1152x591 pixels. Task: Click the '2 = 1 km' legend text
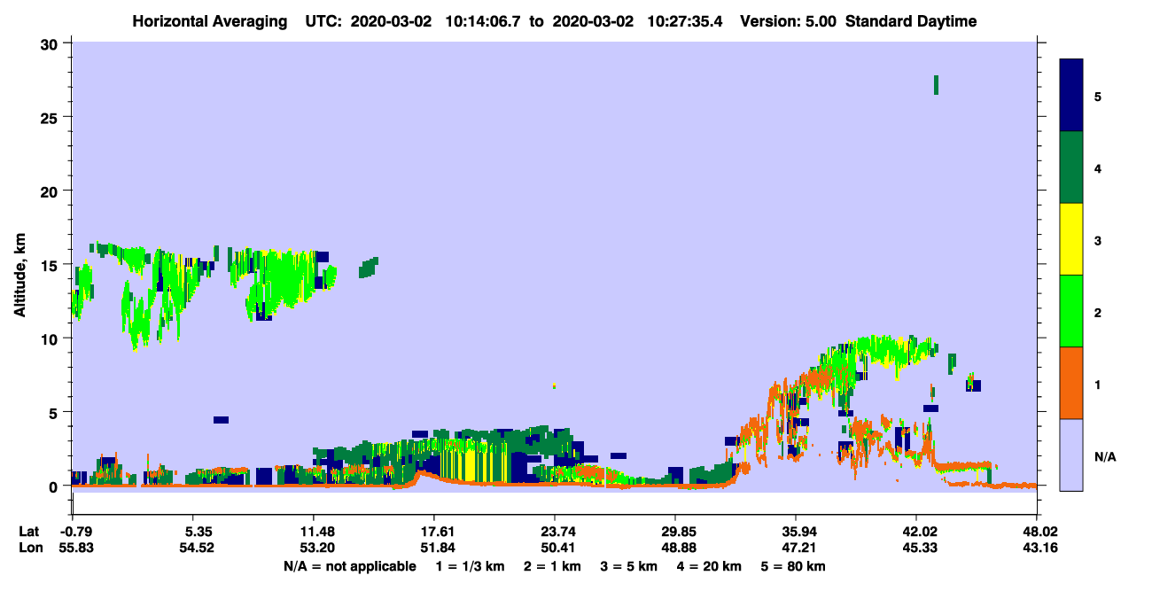click(x=553, y=566)
